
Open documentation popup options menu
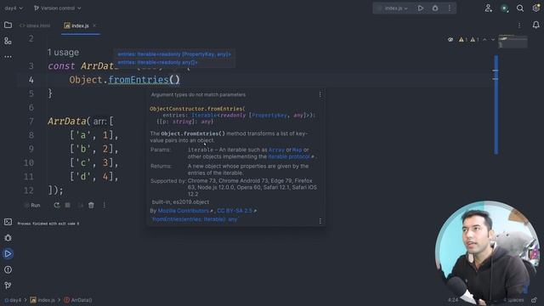(x=320, y=94)
